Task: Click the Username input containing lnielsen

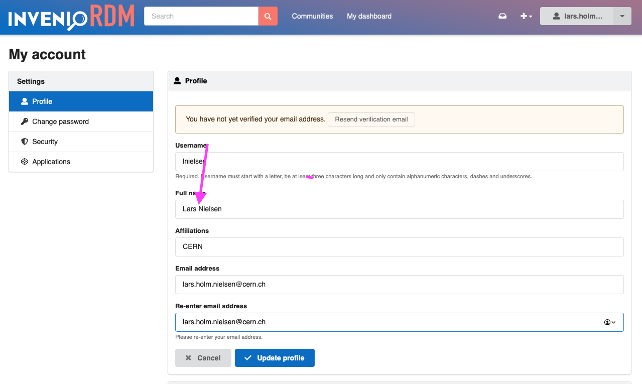Action: pyautogui.click(x=351, y=161)
